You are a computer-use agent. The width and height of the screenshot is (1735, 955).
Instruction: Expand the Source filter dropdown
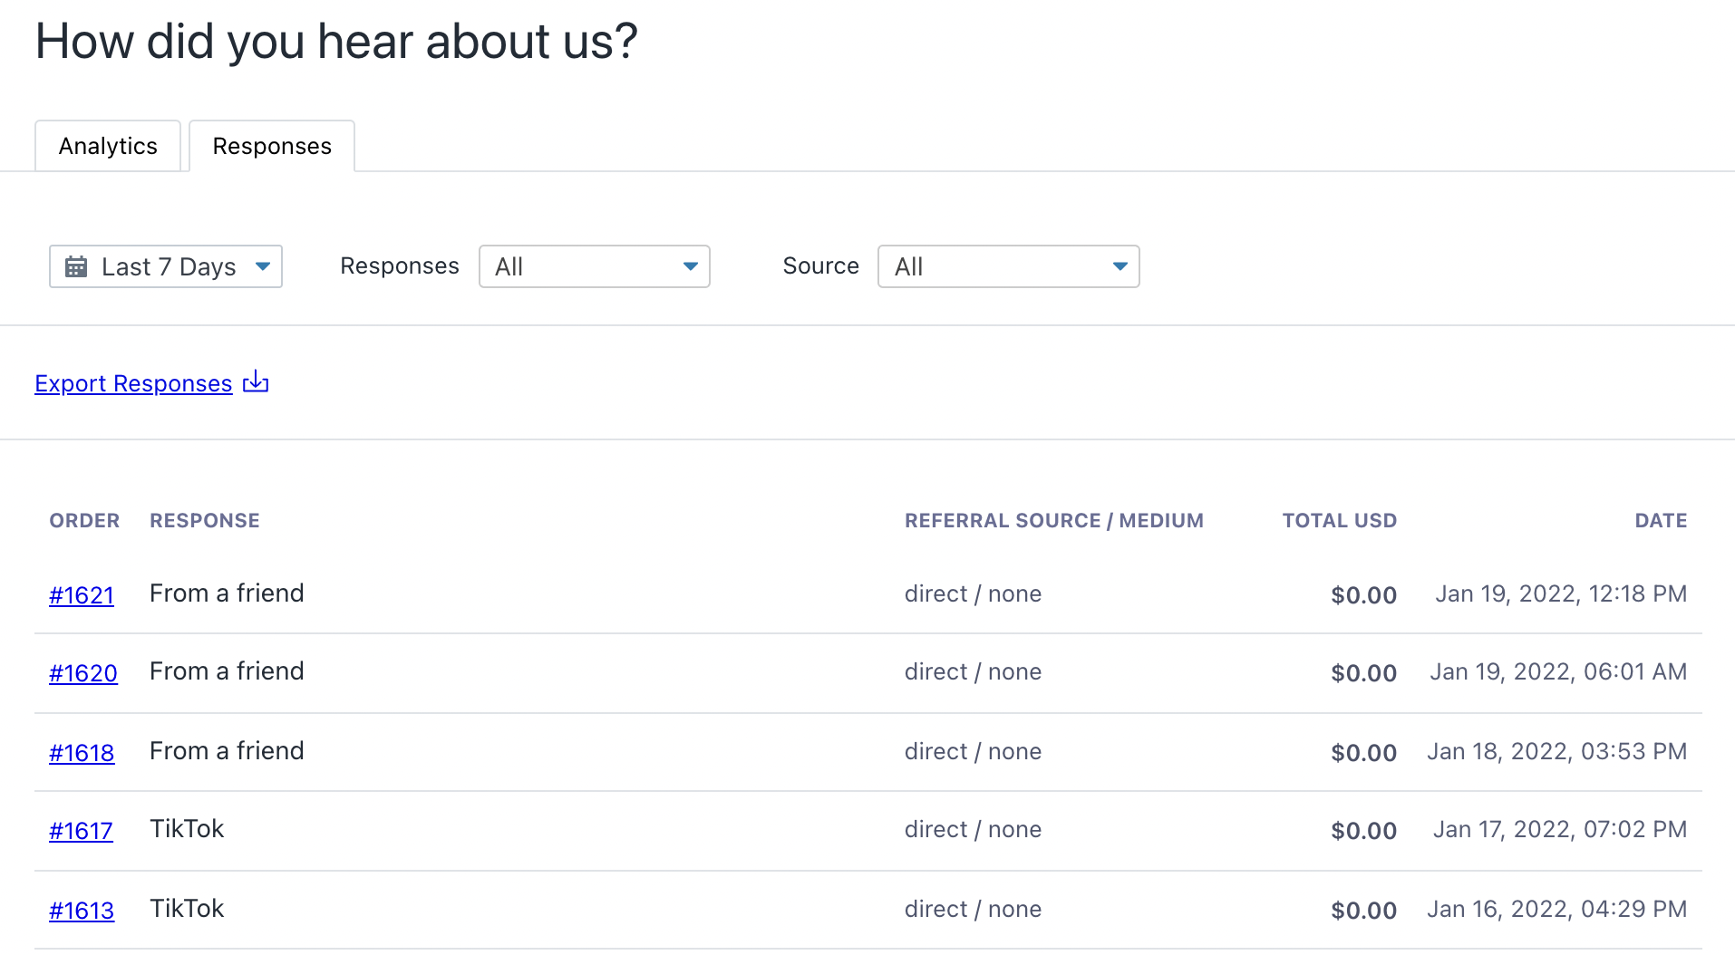pos(1008,266)
